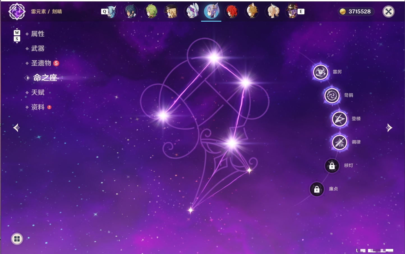Go to the 天赋 tab
Image resolution: width=405 pixels, height=254 pixels.
point(38,92)
